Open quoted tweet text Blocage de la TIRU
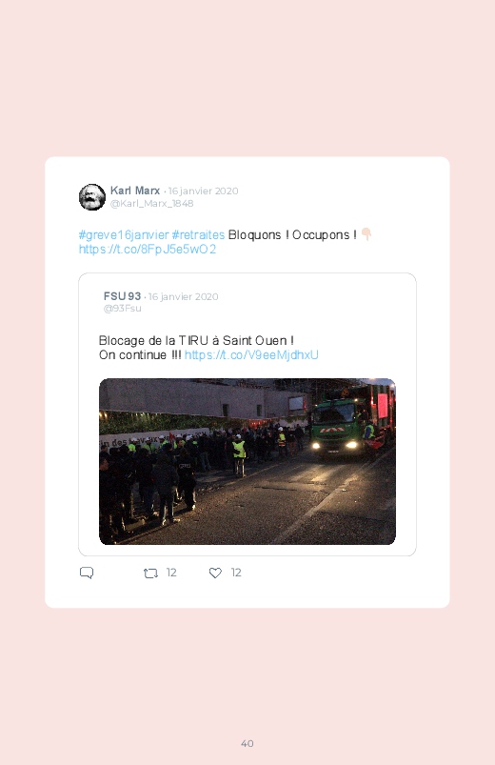 pos(196,340)
